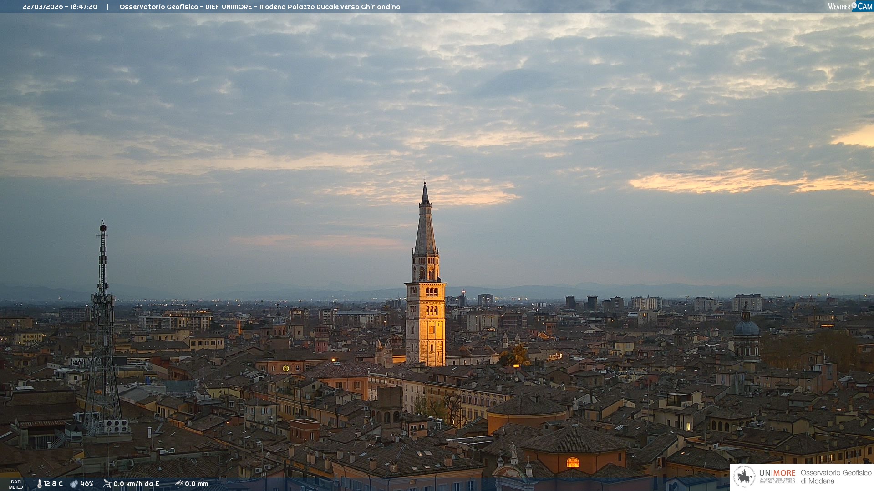Click the rain umbrella precipitation icon
Screen dimensions: 874x491
179,484
